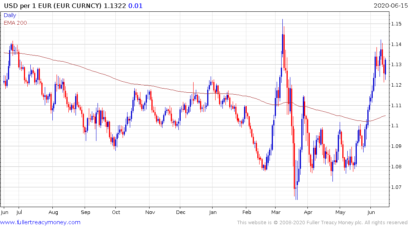Click the 1.12 price axis label
Screen dimensions: 408x228
(x=396, y=85)
